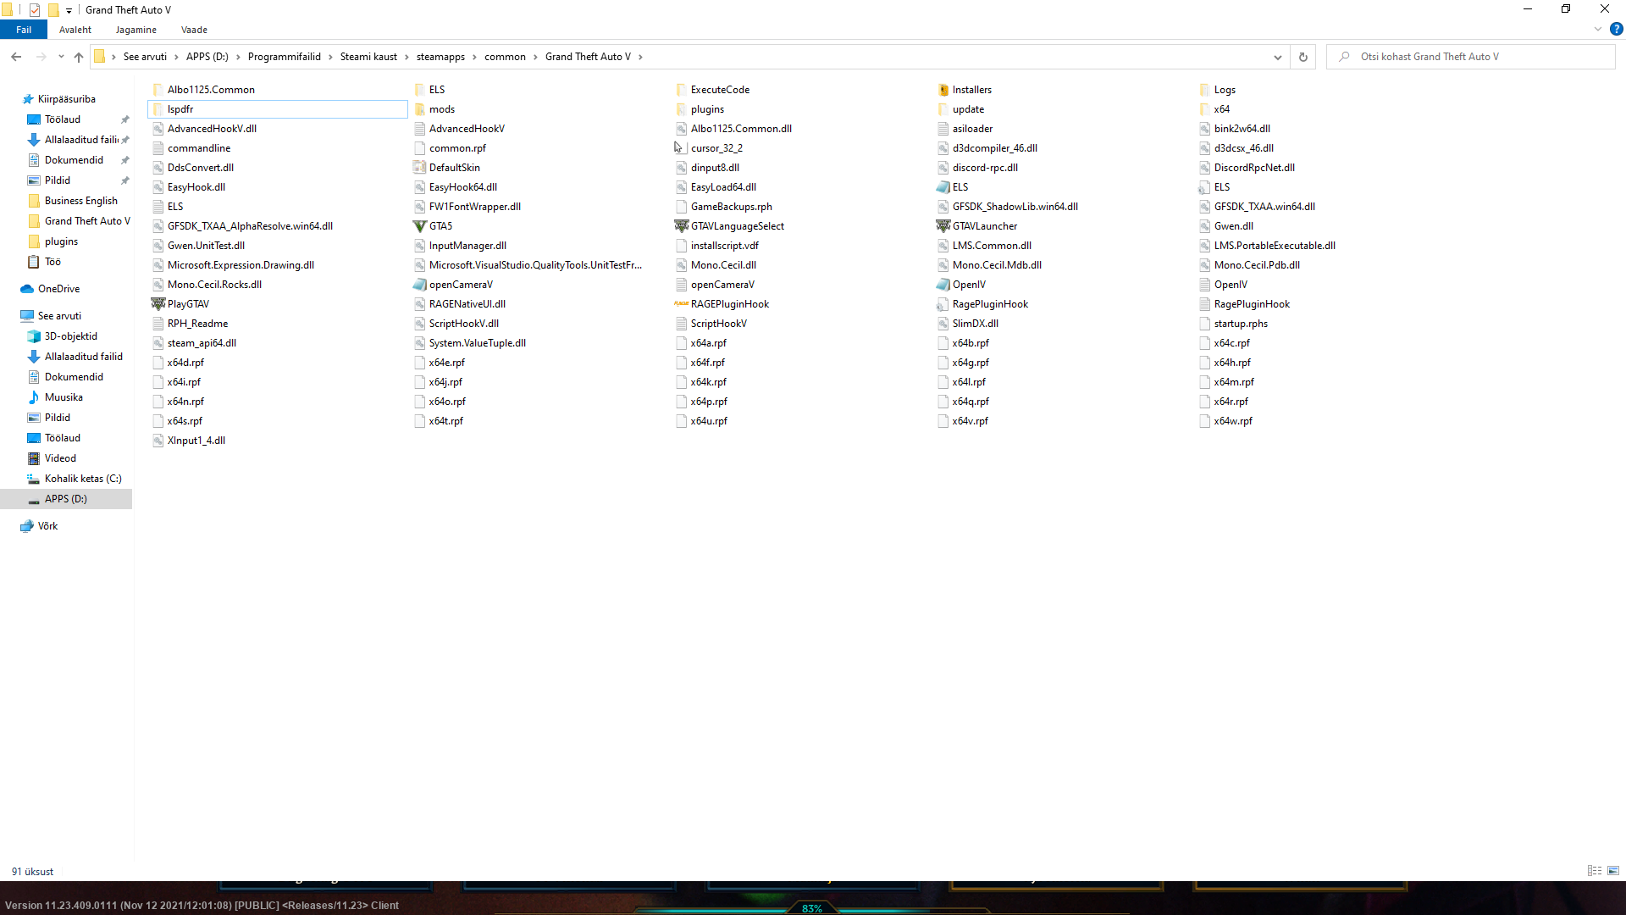Open OneDrive in the navigation pane
The height and width of the screenshot is (915, 1626).
coord(58,289)
